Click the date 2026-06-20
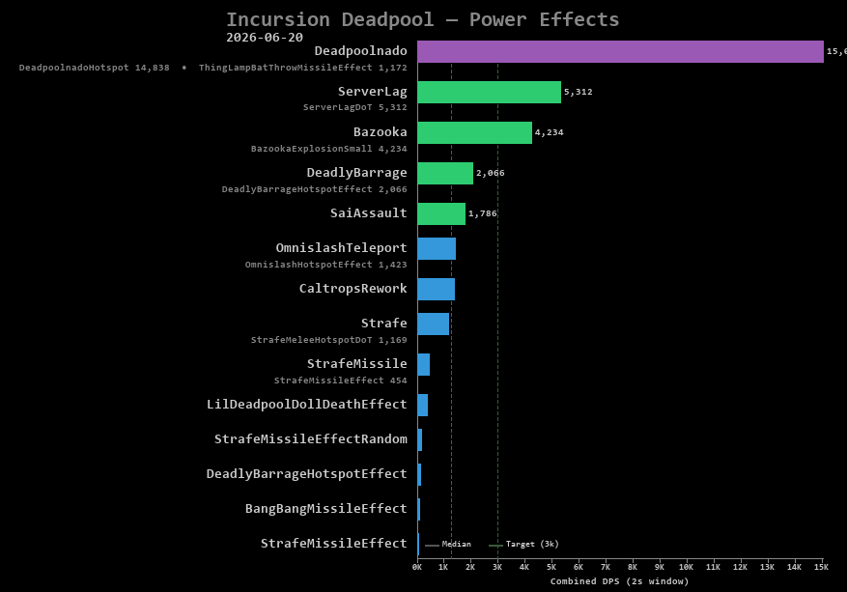Image resolution: width=847 pixels, height=592 pixels. click(x=265, y=38)
